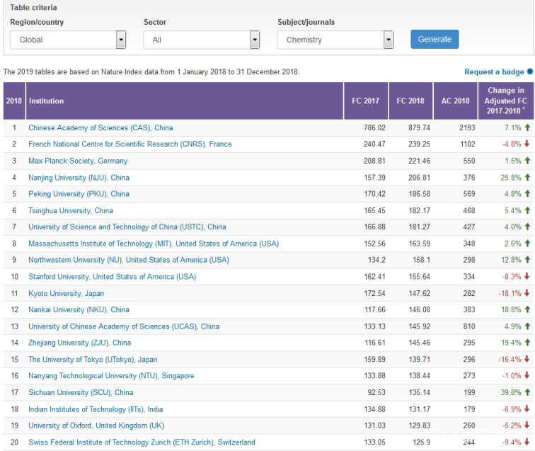This screenshot has width=535, height=451.
Task: Click red down arrow in CNRS France row
Action: [527, 144]
